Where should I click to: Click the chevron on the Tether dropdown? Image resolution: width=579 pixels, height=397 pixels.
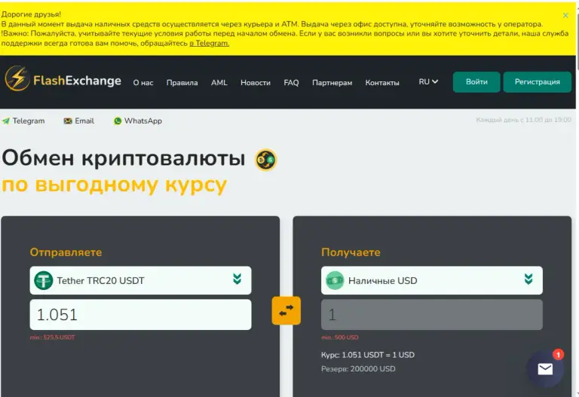pyautogui.click(x=237, y=279)
